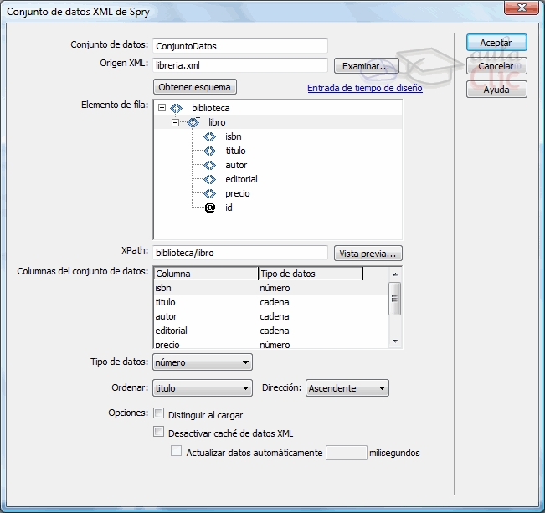Click the milisegundos input field
The height and width of the screenshot is (513, 545).
tap(347, 453)
